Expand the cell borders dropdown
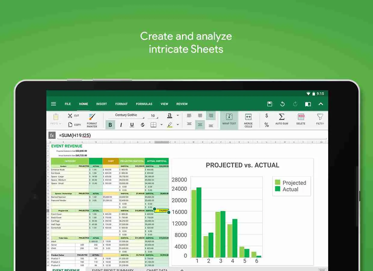This screenshot has height=271, width=373. (161, 124)
